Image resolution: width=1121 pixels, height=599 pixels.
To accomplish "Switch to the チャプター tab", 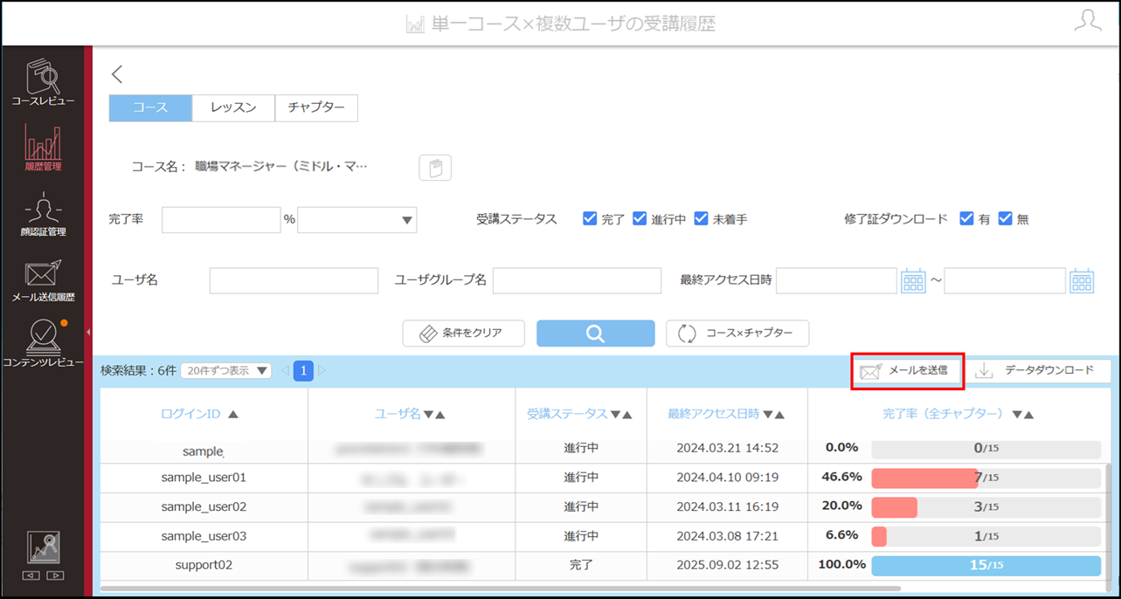I will pyautogui.click(x=316, y=107).
